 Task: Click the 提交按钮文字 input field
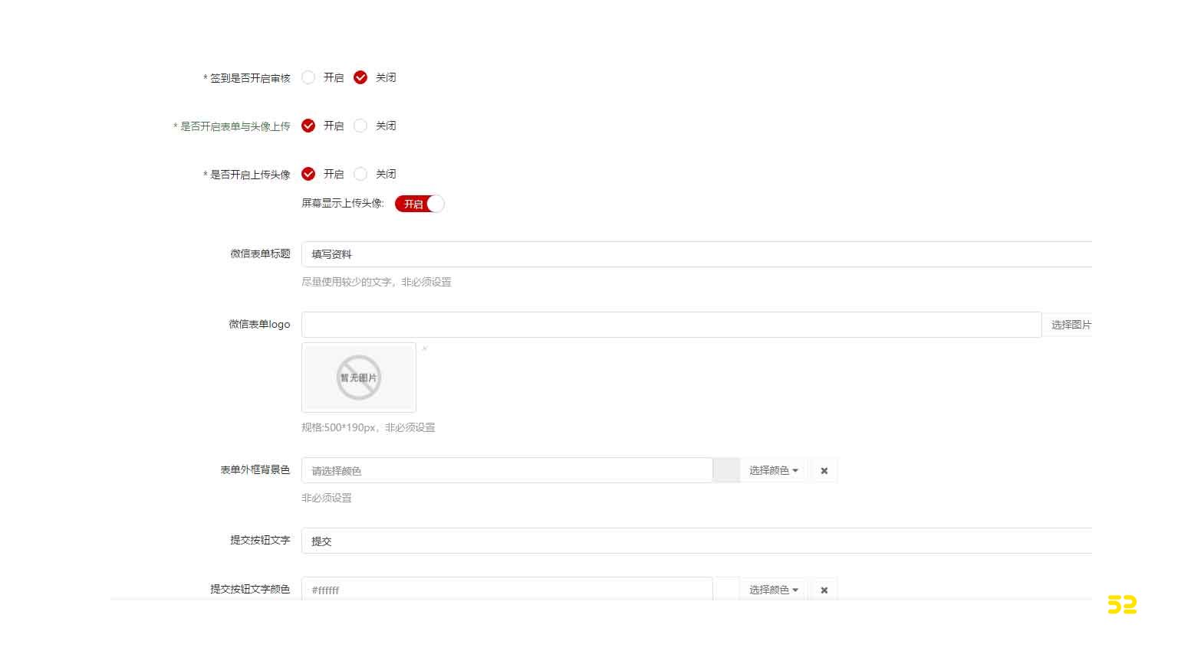(x=696, y=541)
